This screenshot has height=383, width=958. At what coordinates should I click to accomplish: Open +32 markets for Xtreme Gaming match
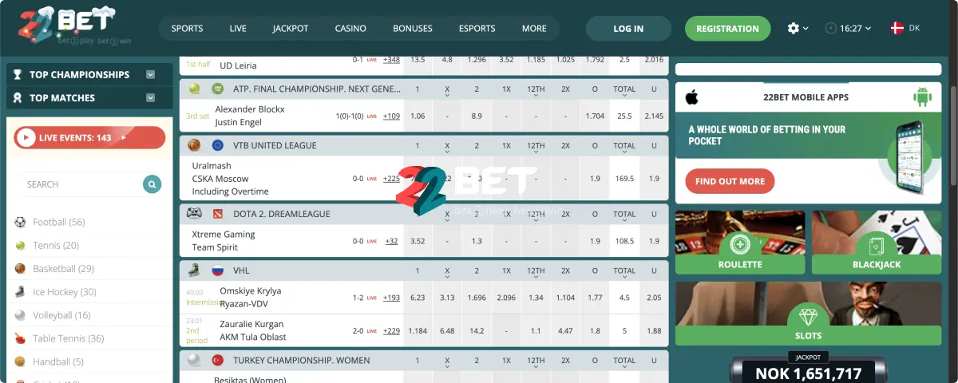pyautogui.click(x=391, y=241)
